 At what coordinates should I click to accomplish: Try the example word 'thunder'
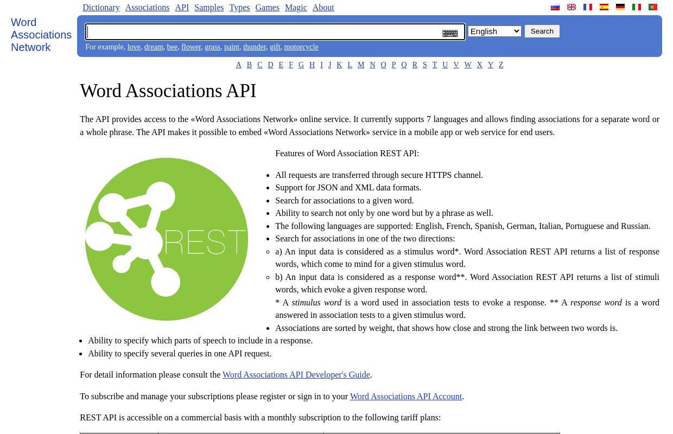tap(255, 47)
